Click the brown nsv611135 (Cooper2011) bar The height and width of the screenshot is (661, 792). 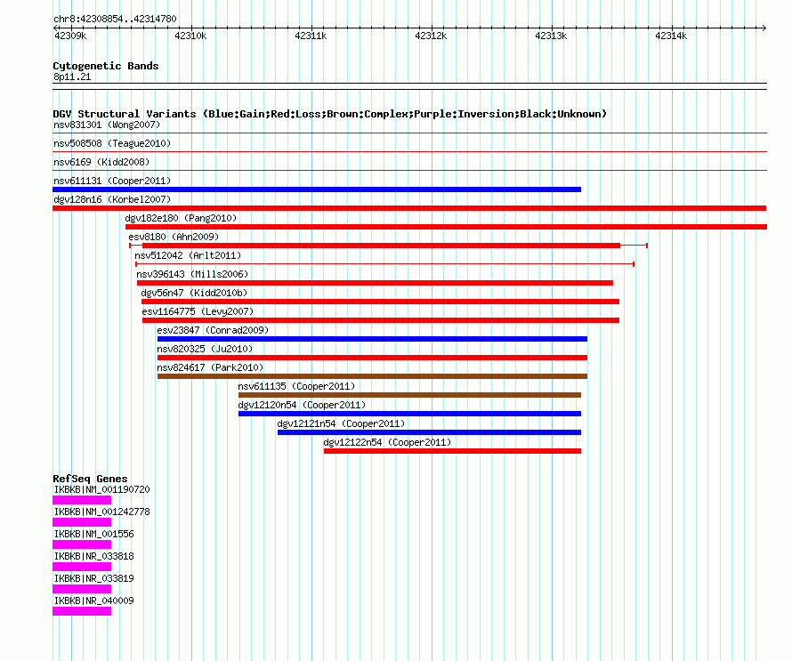pos(409,395)
